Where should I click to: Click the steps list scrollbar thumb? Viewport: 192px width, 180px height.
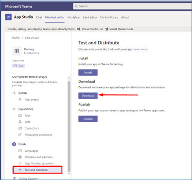point(69,126)
